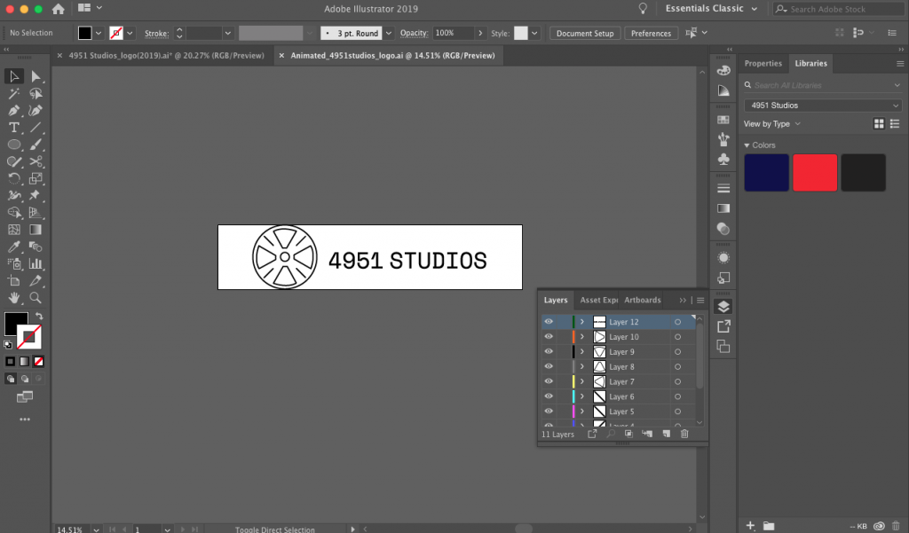
Task: Open the Properties panel tab
Action: tap(763, 64)
